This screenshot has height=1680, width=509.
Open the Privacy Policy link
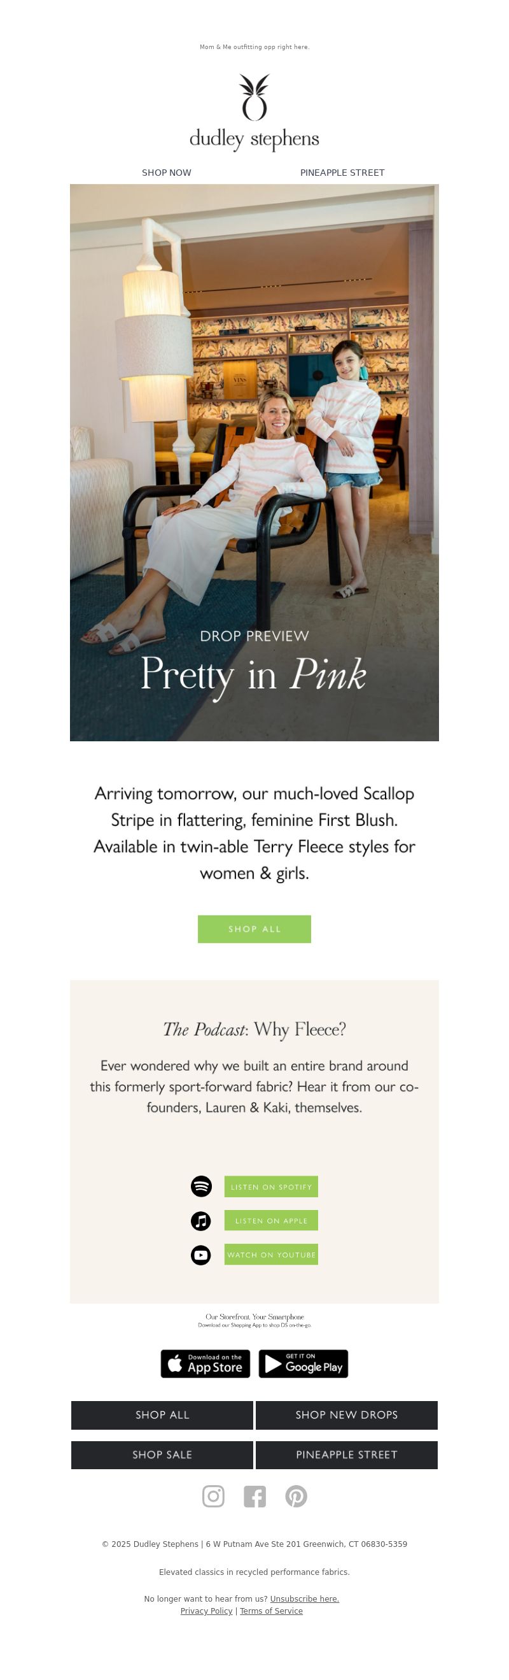(x=206, y=1611)
